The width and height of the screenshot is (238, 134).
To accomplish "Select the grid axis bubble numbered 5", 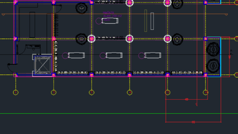I will point(167,92).
